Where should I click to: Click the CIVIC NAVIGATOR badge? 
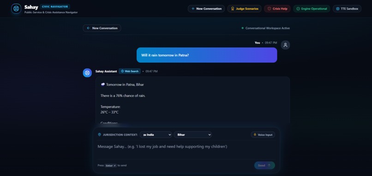(x=55, y=6)
